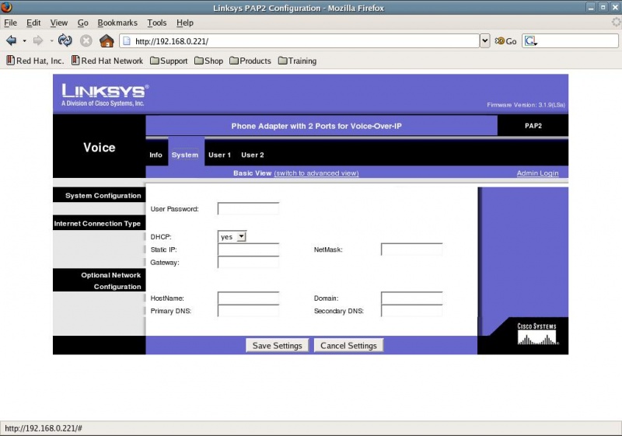Reload the page with the refresh icon
Viewport: 622px width, 436px height.
click(65, 40)
